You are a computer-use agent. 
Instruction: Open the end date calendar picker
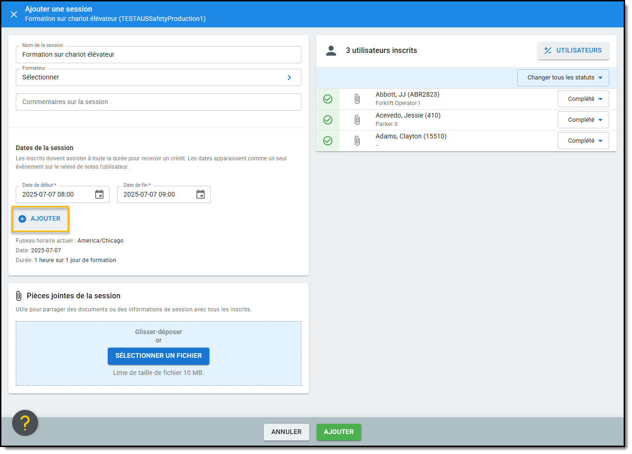point(201,195)
